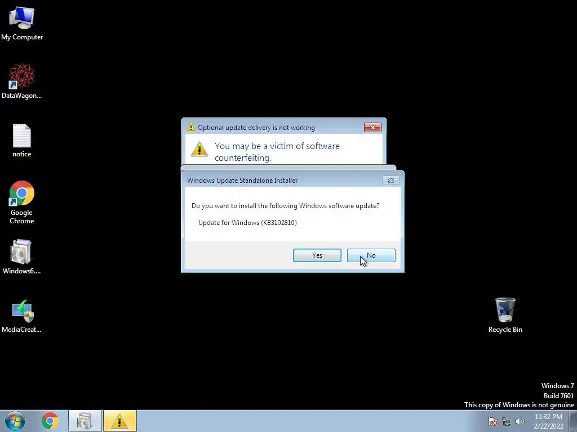Open the clock showing 11:32 PM
577x432 pixels.
coord(548,421)
